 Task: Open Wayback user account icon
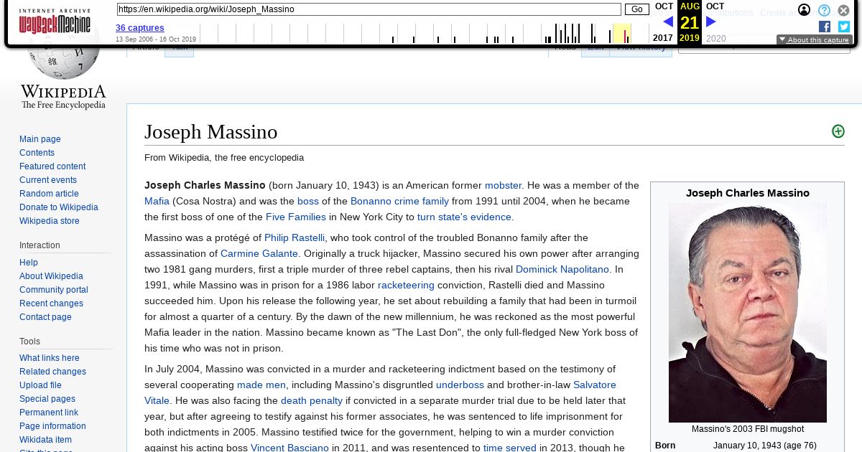[805, 10]
